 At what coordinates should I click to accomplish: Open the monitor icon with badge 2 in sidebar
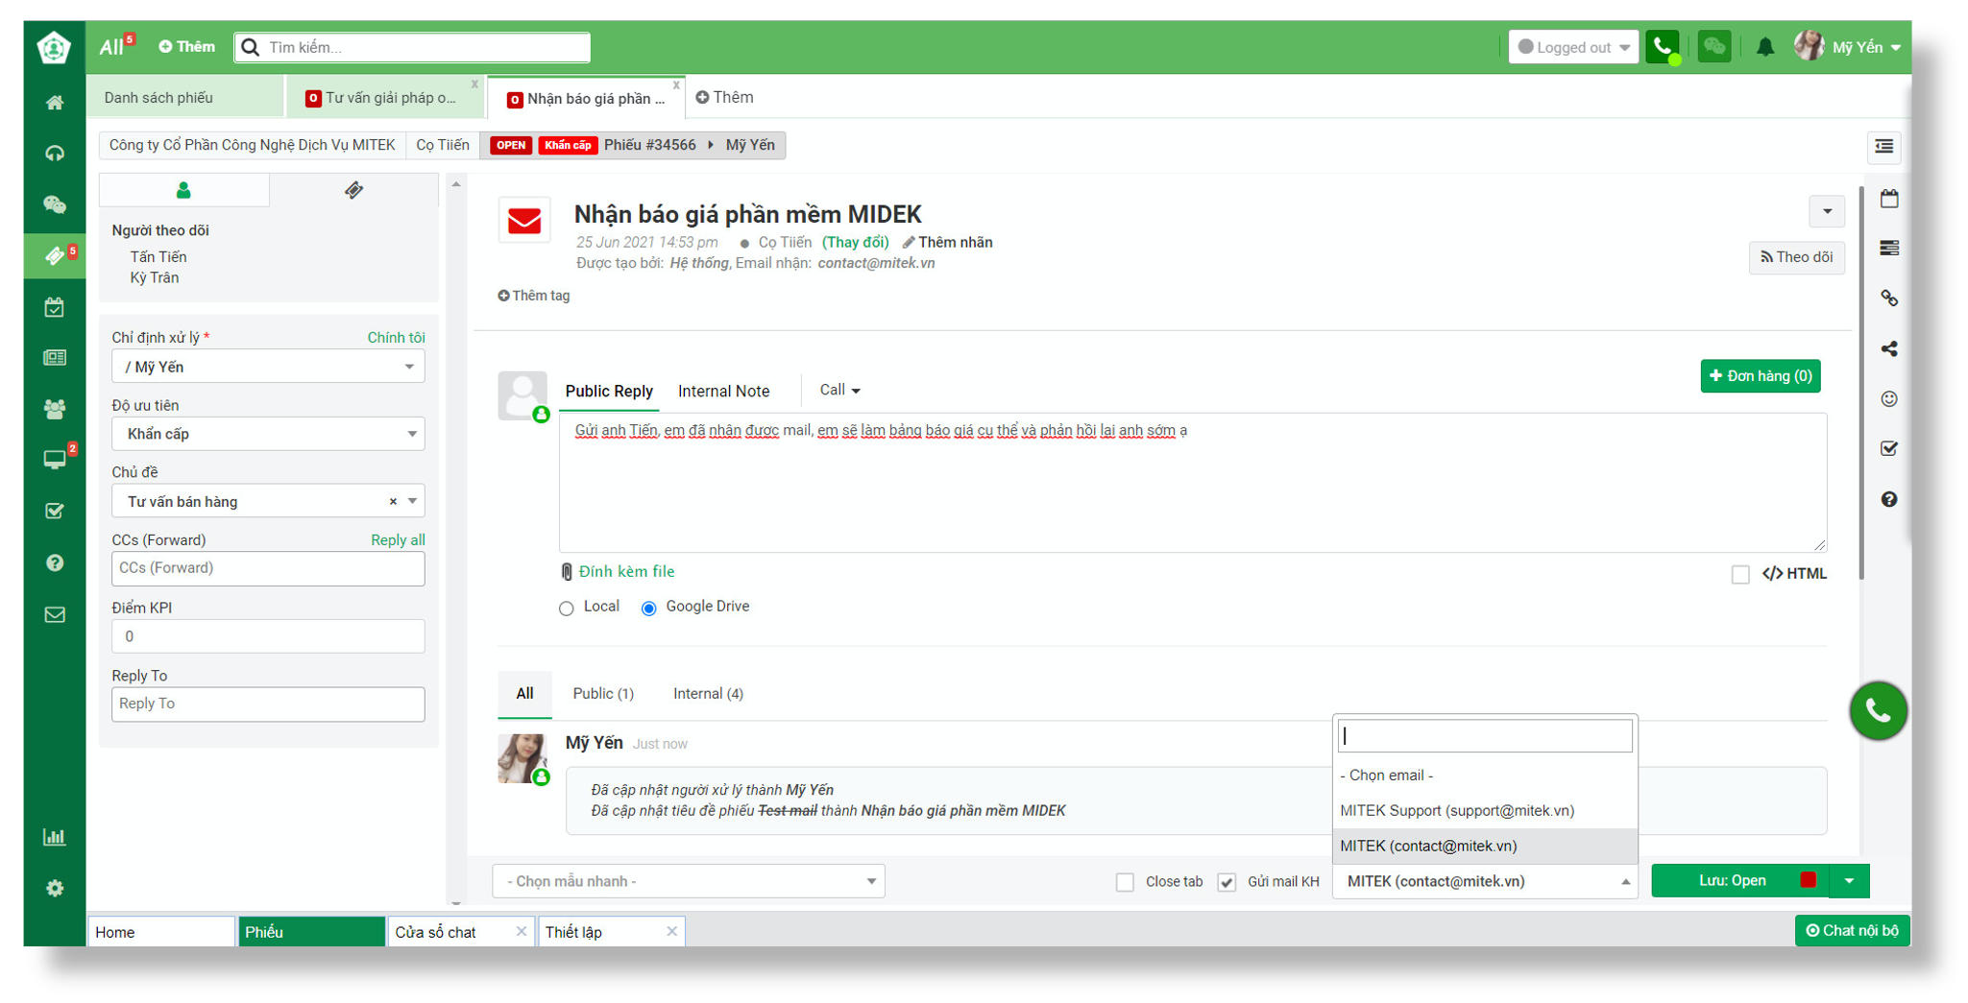click(55, 460)
